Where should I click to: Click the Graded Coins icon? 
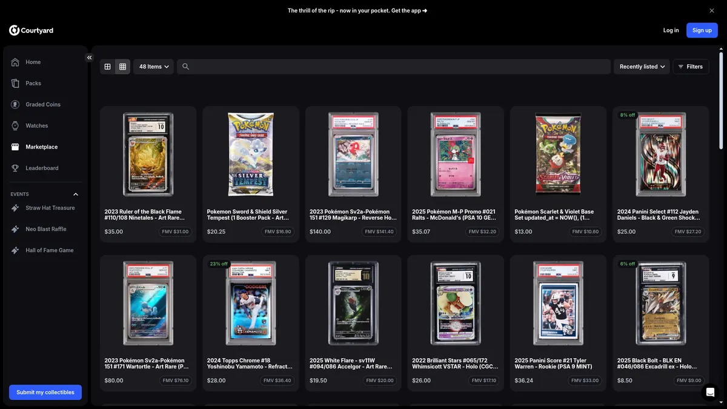15,104
